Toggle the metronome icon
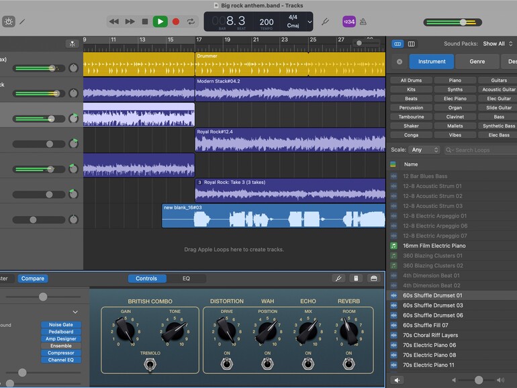517x388 pixels. point(363,21)
